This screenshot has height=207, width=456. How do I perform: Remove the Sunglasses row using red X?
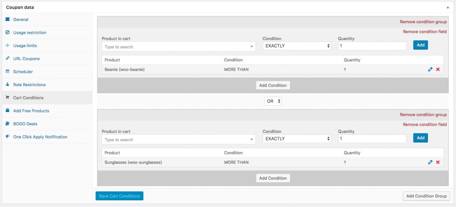point(438,163)
